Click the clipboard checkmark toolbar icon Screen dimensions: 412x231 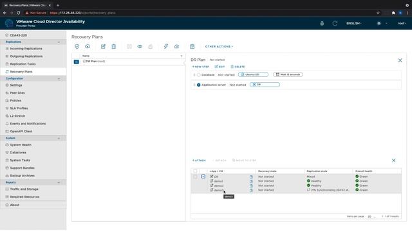pos(192,46)
